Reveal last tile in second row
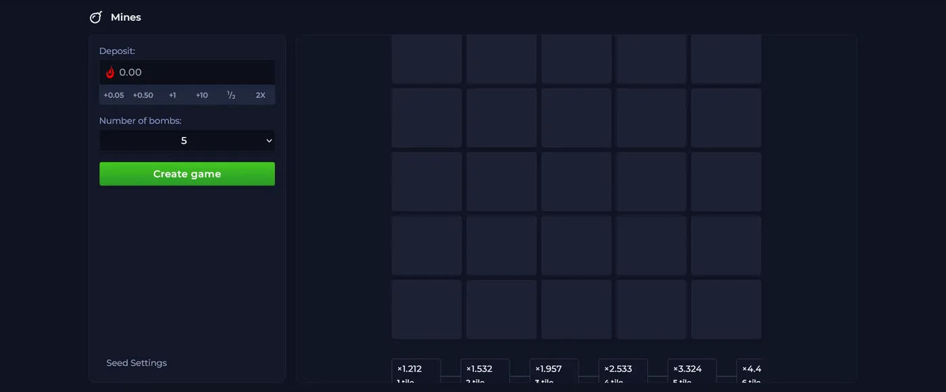 tap(726, 118)
